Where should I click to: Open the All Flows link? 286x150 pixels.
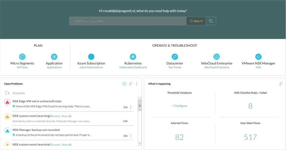tap(22, 67)
